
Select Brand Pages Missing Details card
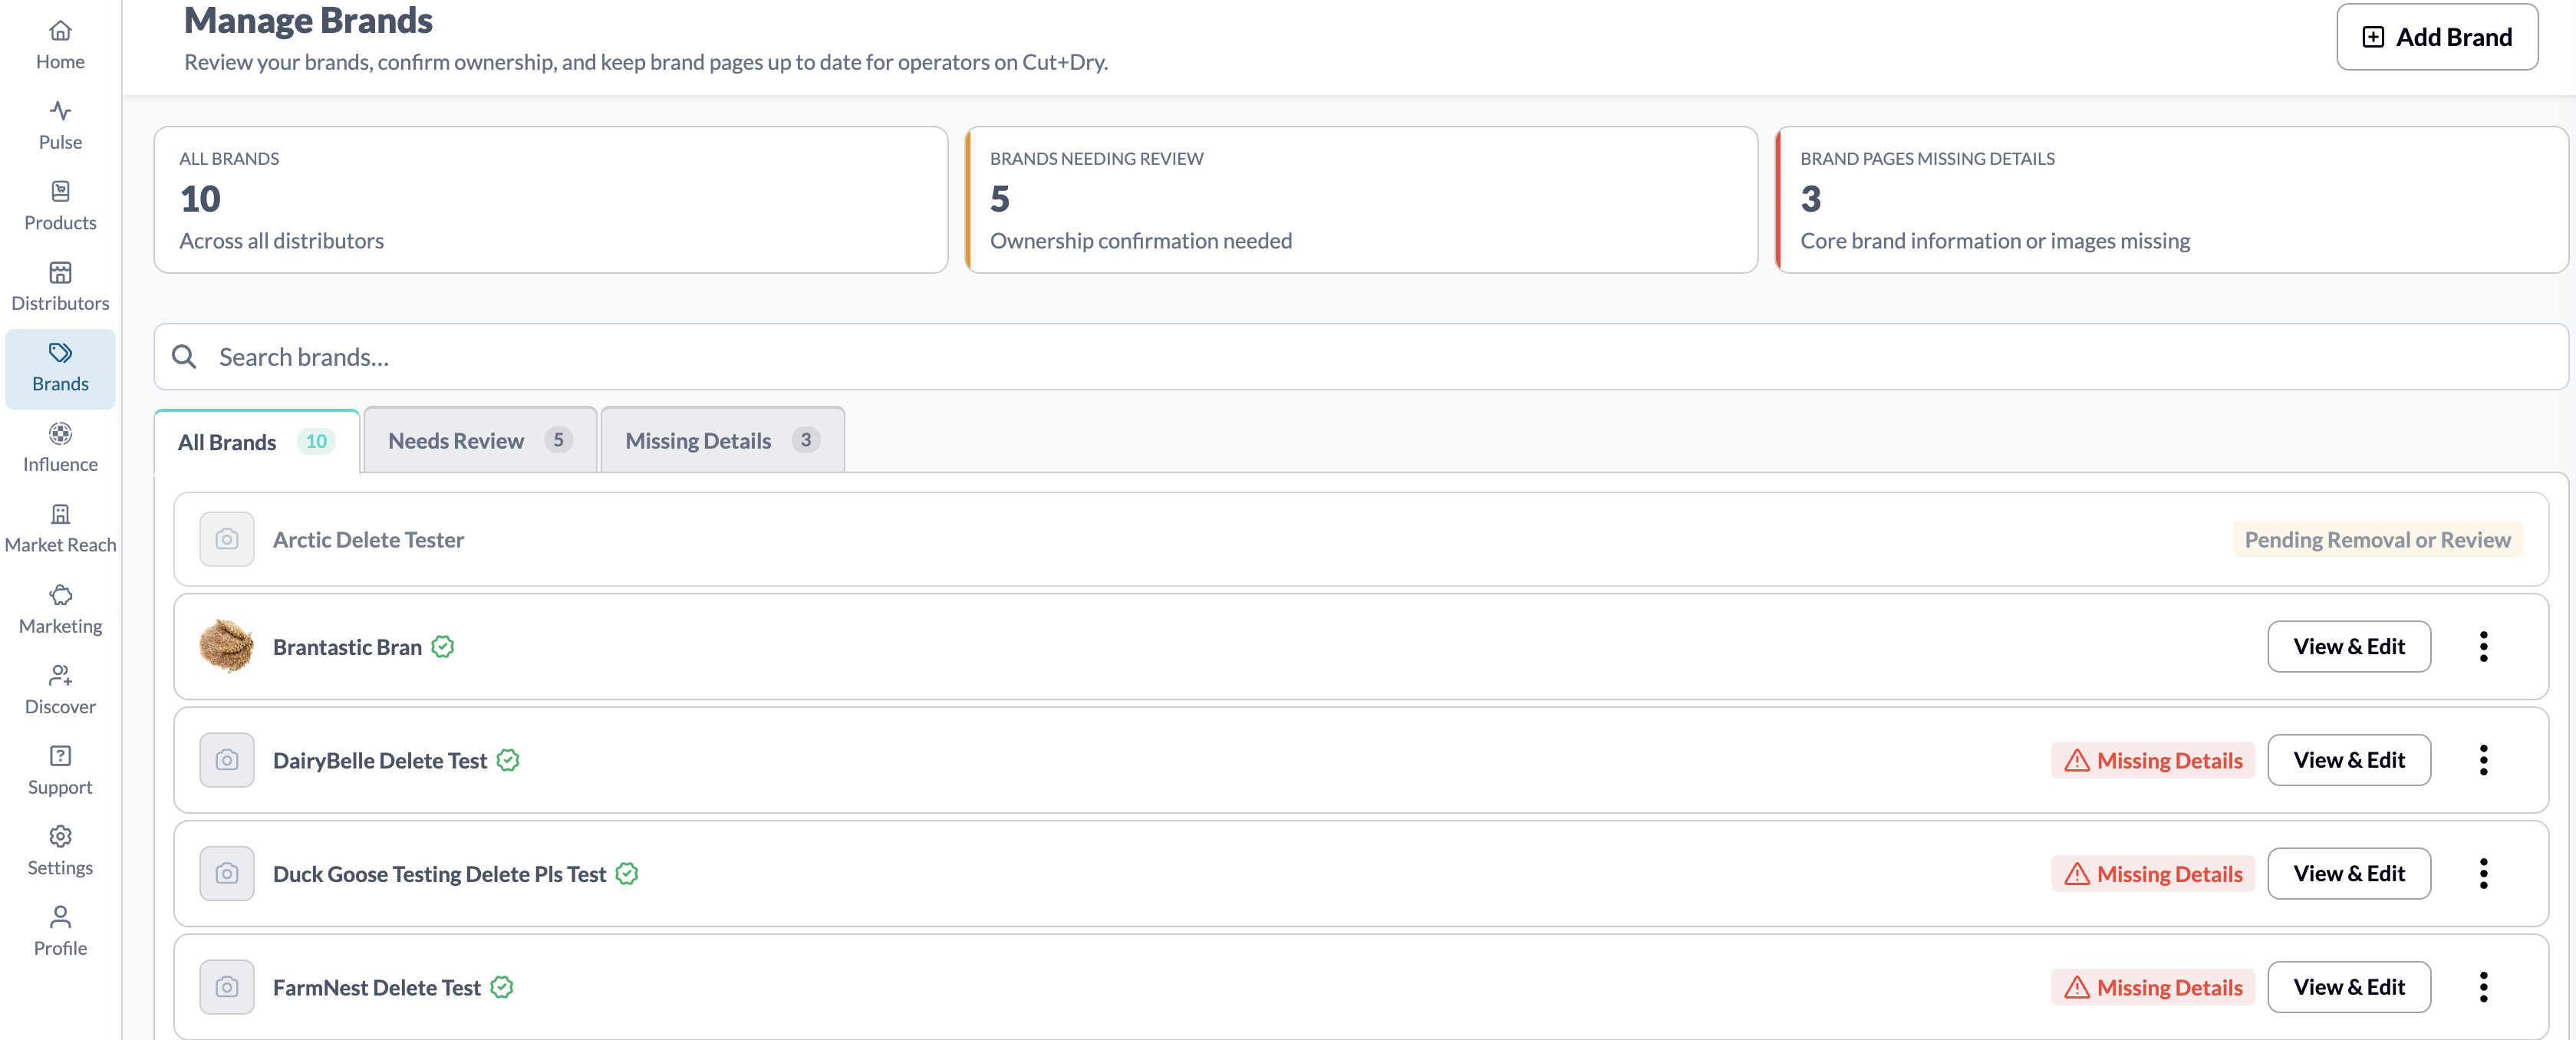2172,199
